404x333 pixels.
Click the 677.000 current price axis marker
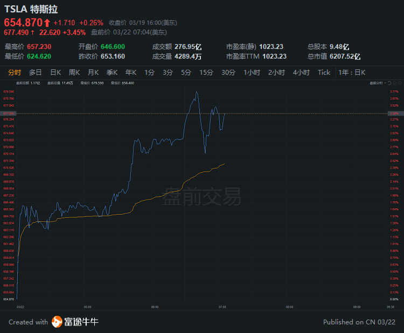(x=8, y=114)
